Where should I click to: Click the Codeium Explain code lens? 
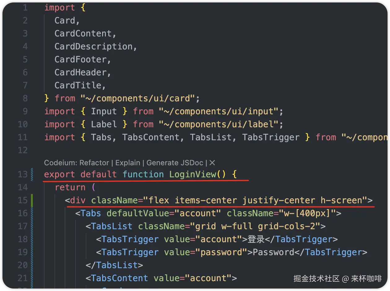[x=128, y=163]
